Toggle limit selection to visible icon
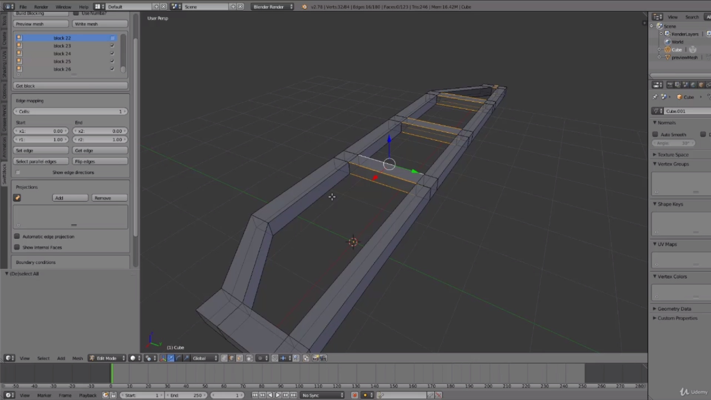The height and width of the screenshot is (400, 711). pos(249,358)
